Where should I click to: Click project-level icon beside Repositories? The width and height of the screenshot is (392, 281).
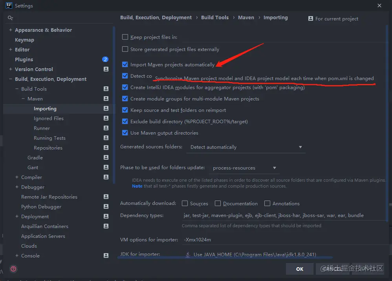[106, 148]
